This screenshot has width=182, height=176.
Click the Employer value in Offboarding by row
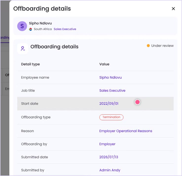click(x=108, y=144)
